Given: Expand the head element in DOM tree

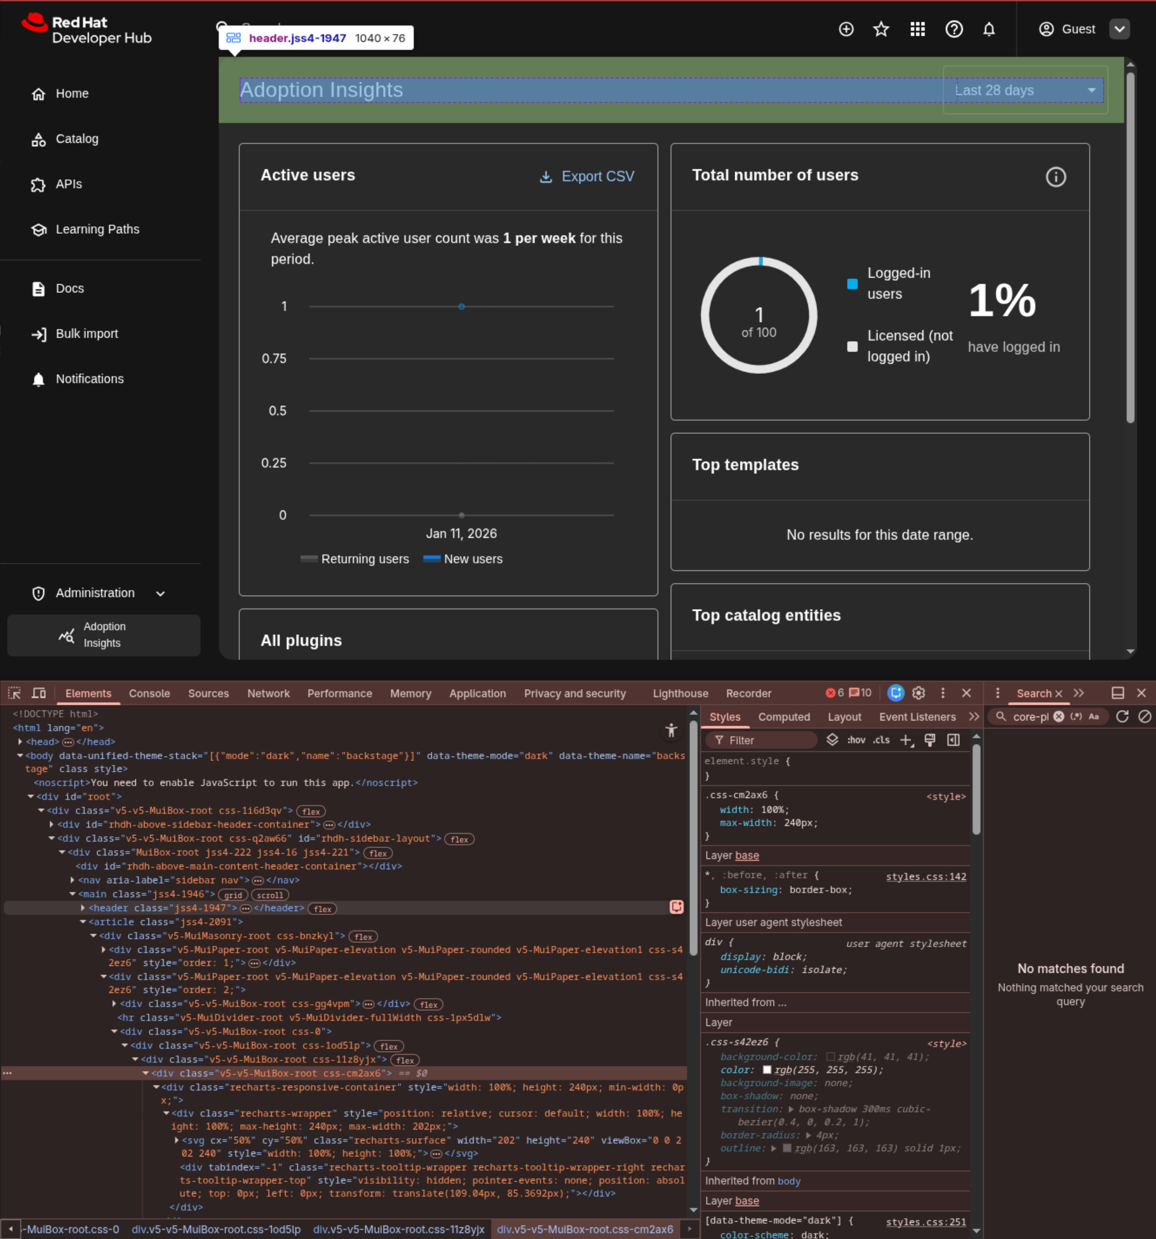Looking at the screenshot, I should pos(20,742).
